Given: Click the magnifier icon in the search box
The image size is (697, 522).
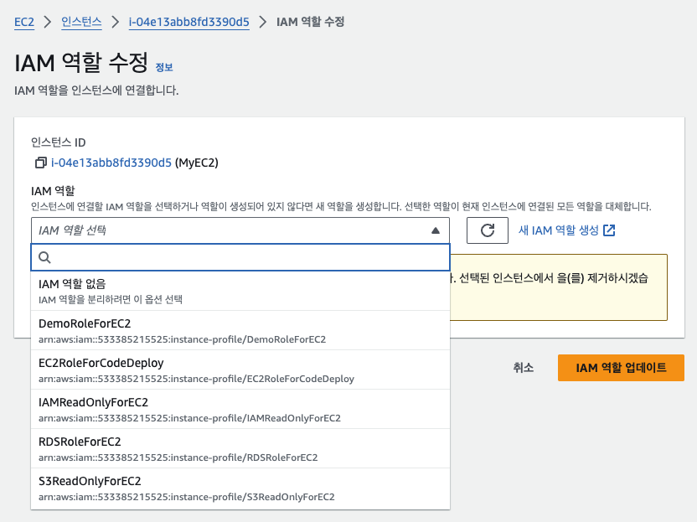Looking at the screenshot, I should coord(45,258).
